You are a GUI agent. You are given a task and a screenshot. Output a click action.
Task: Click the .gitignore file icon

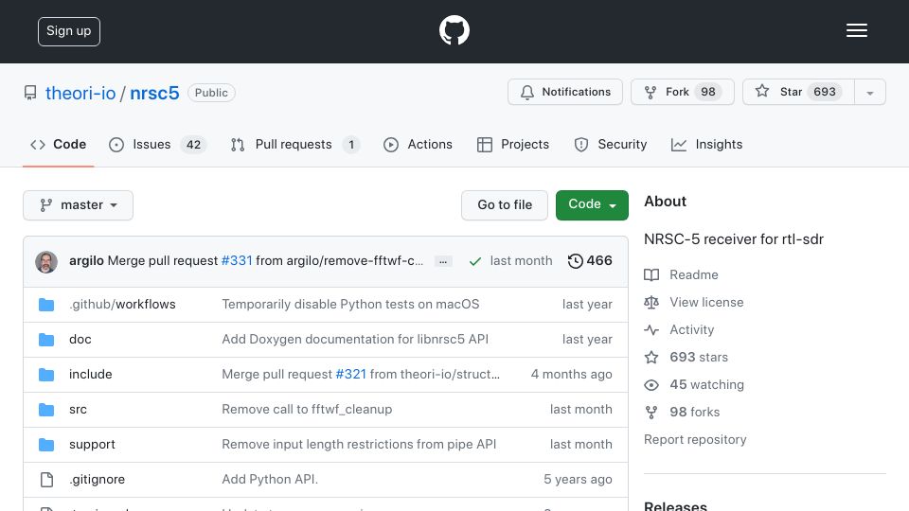(46, 480)
